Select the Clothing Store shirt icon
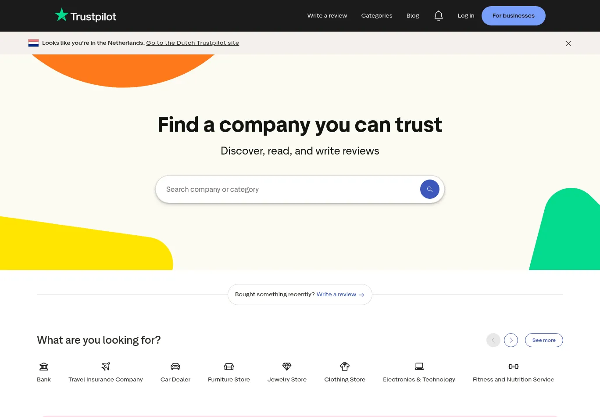The image size is (600, 417). (345, 367)
